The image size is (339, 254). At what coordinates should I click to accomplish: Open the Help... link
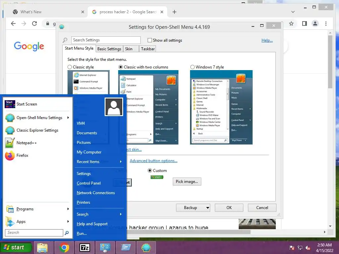click(267, 40)
